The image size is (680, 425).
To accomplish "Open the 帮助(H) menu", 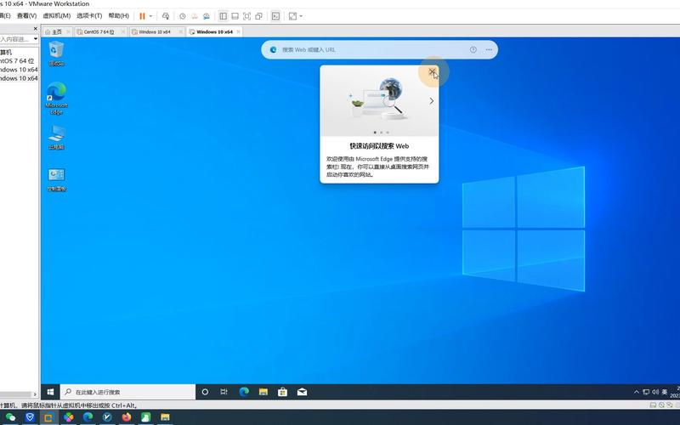I will [x=118, y=15].
